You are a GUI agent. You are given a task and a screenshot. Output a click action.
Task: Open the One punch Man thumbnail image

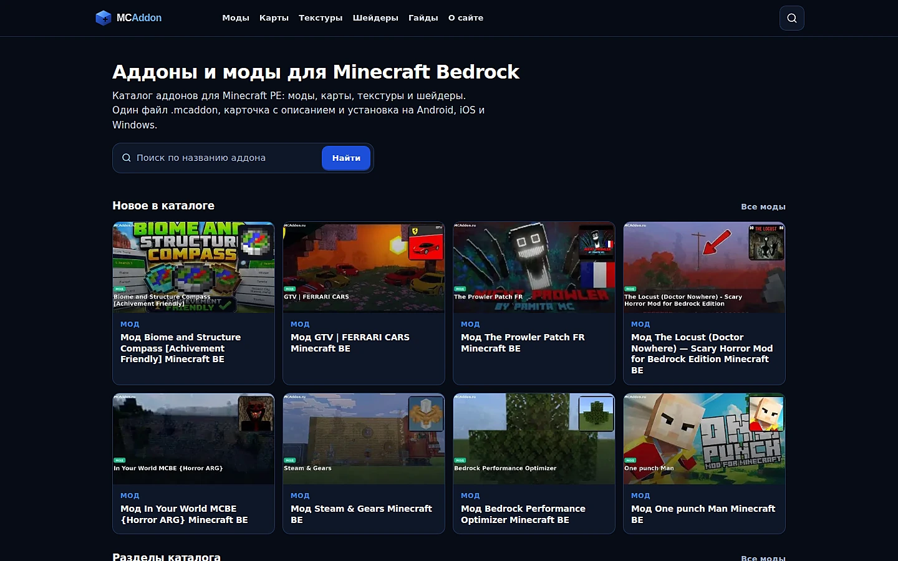(x=704, y=439)
